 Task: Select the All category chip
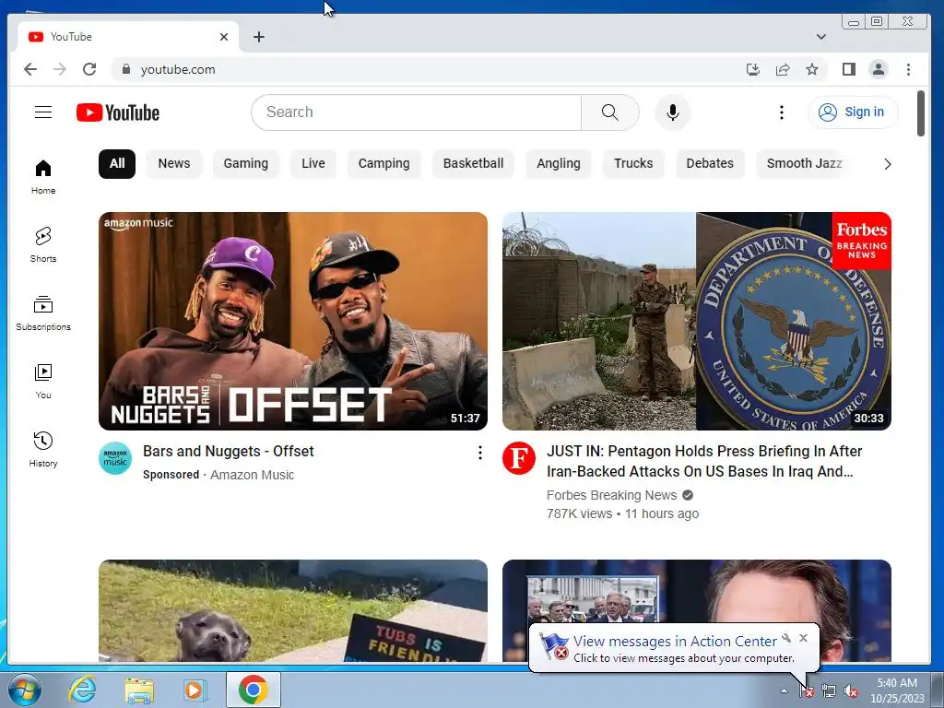[117, 164]
